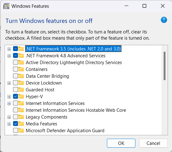Click the Cancel button
Screen dimensions: 172x152
point(153,143)
